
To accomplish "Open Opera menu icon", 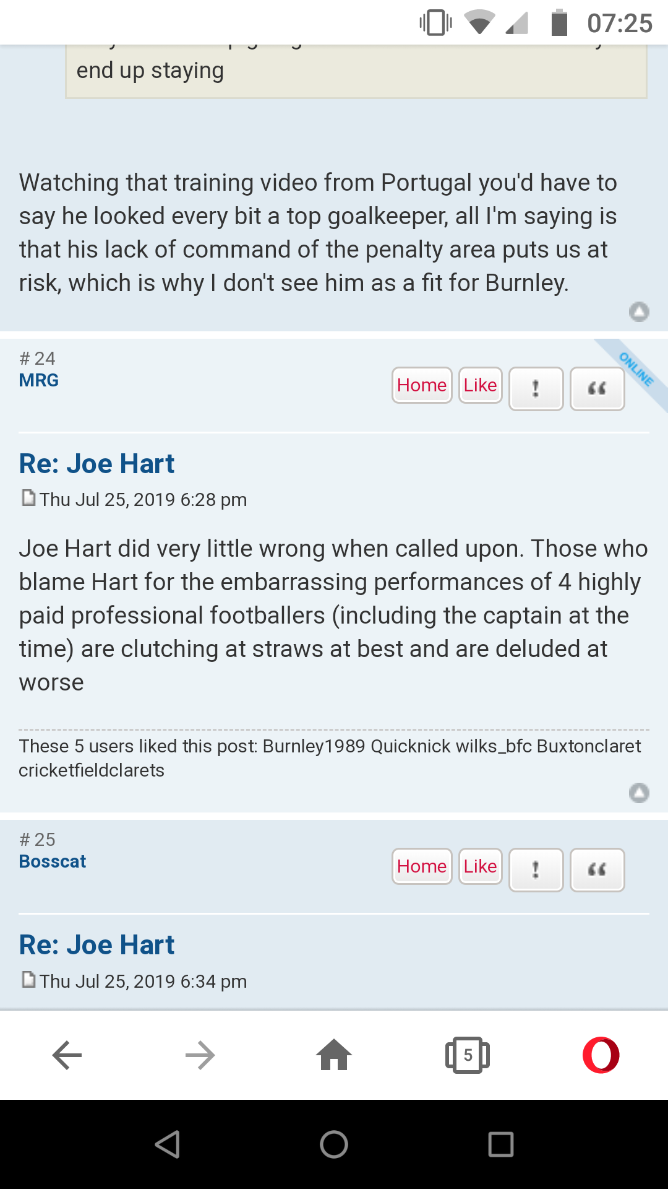I will (x=601, y=1055).
